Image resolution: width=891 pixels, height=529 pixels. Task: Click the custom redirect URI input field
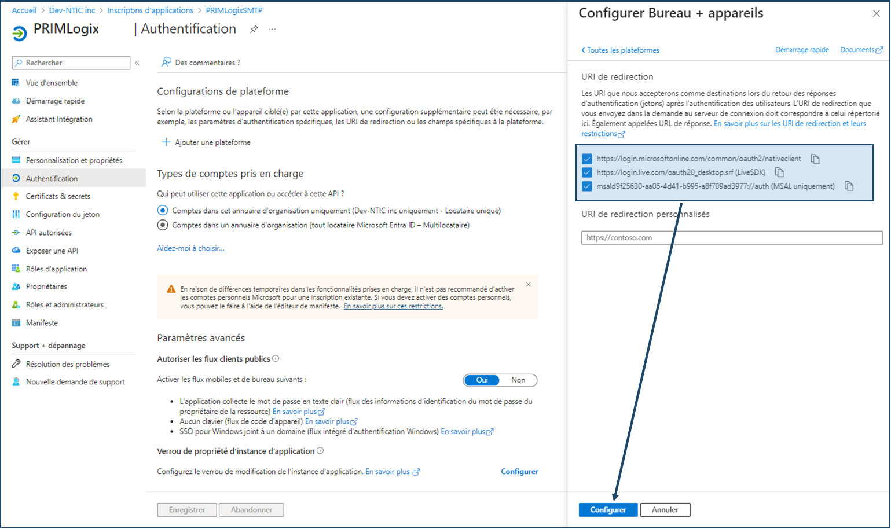click(x=732, y=238)
